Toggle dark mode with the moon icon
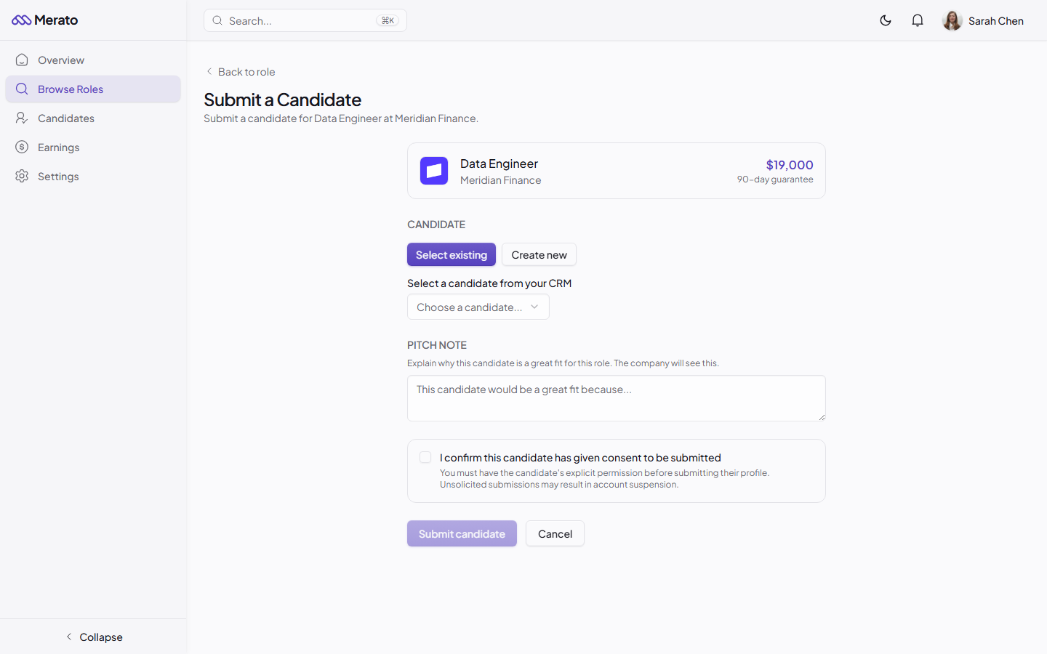Image resolution: width=1047 pixels, height=654 pixels. click(x=886, y=20)
